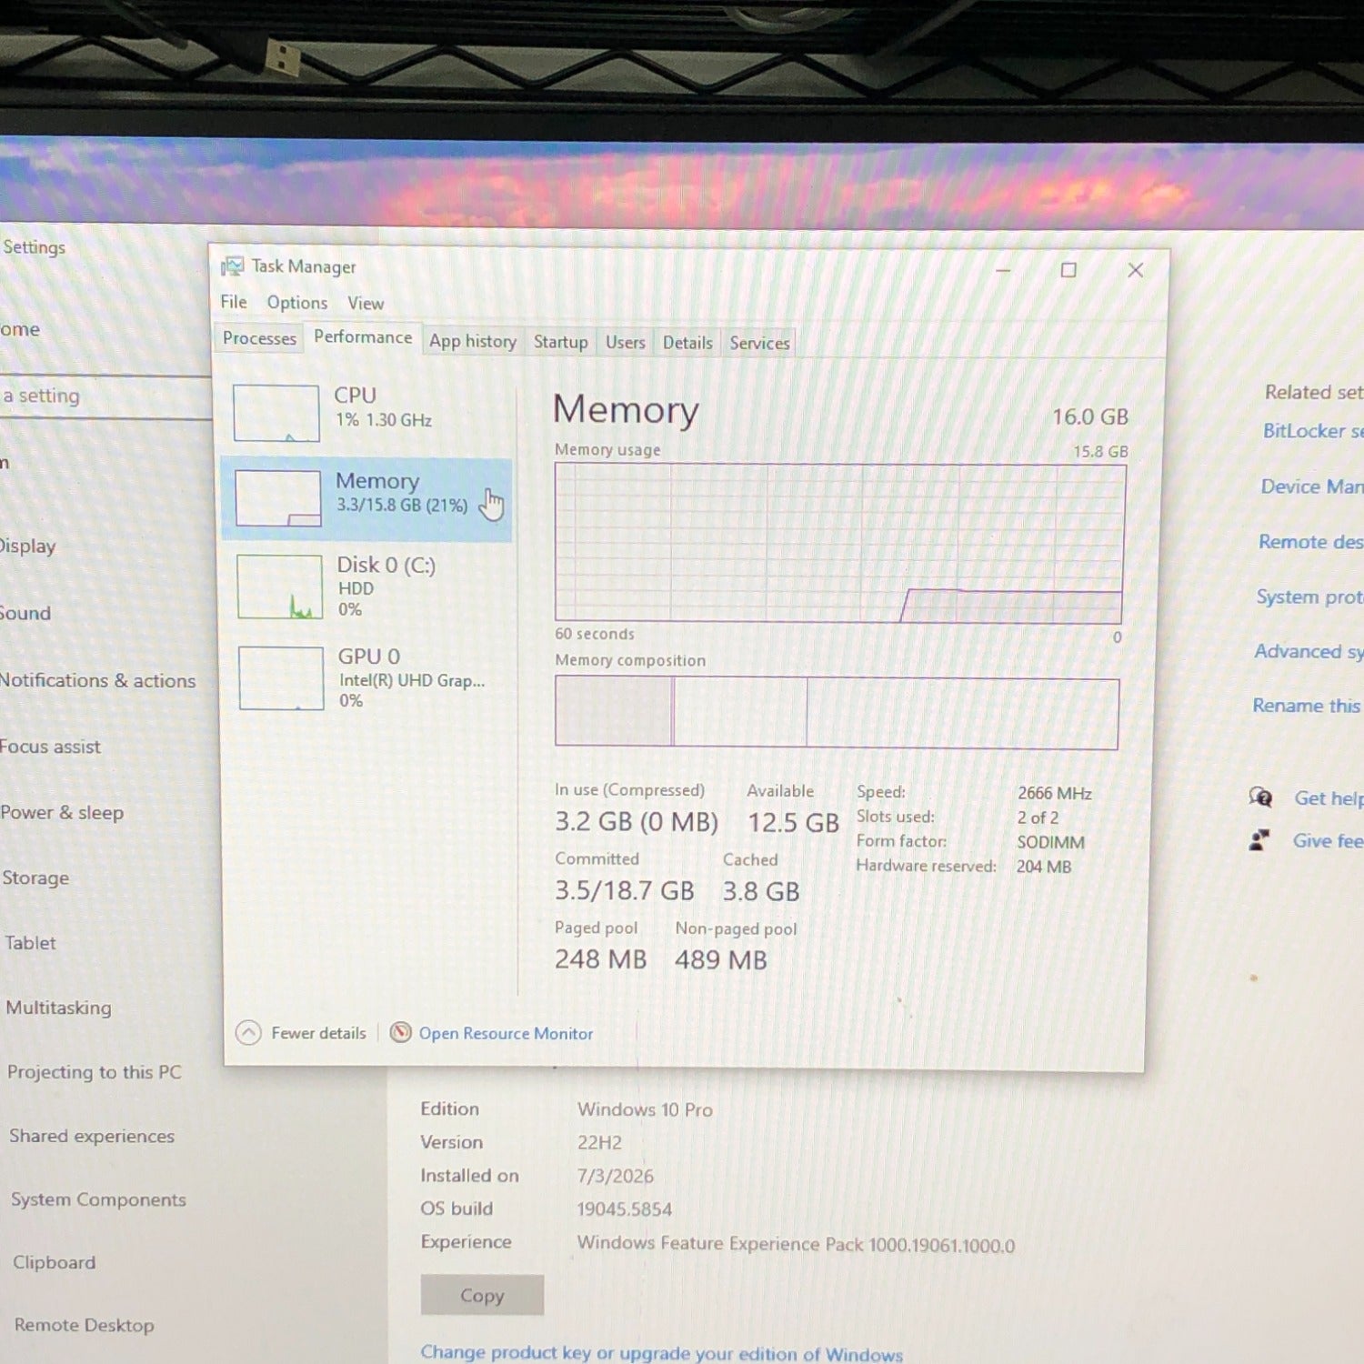Switch to the Services tab
1364x1364 pixels.
point(759,343)
